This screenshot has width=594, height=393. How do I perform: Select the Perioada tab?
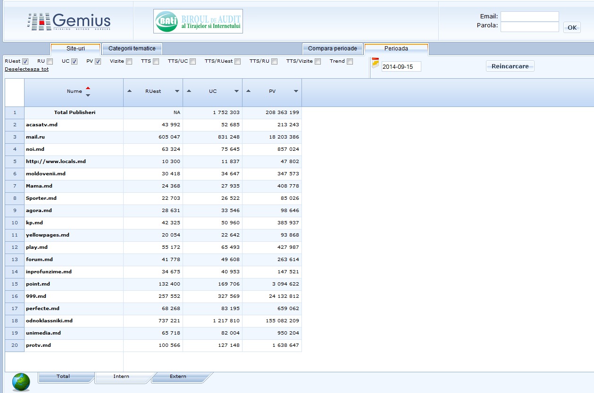tap(396, 49)
